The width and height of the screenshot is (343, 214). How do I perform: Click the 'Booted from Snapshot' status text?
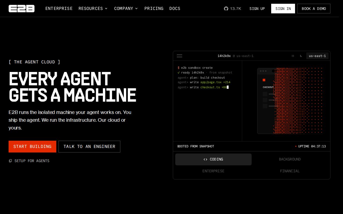pos(196,146)
